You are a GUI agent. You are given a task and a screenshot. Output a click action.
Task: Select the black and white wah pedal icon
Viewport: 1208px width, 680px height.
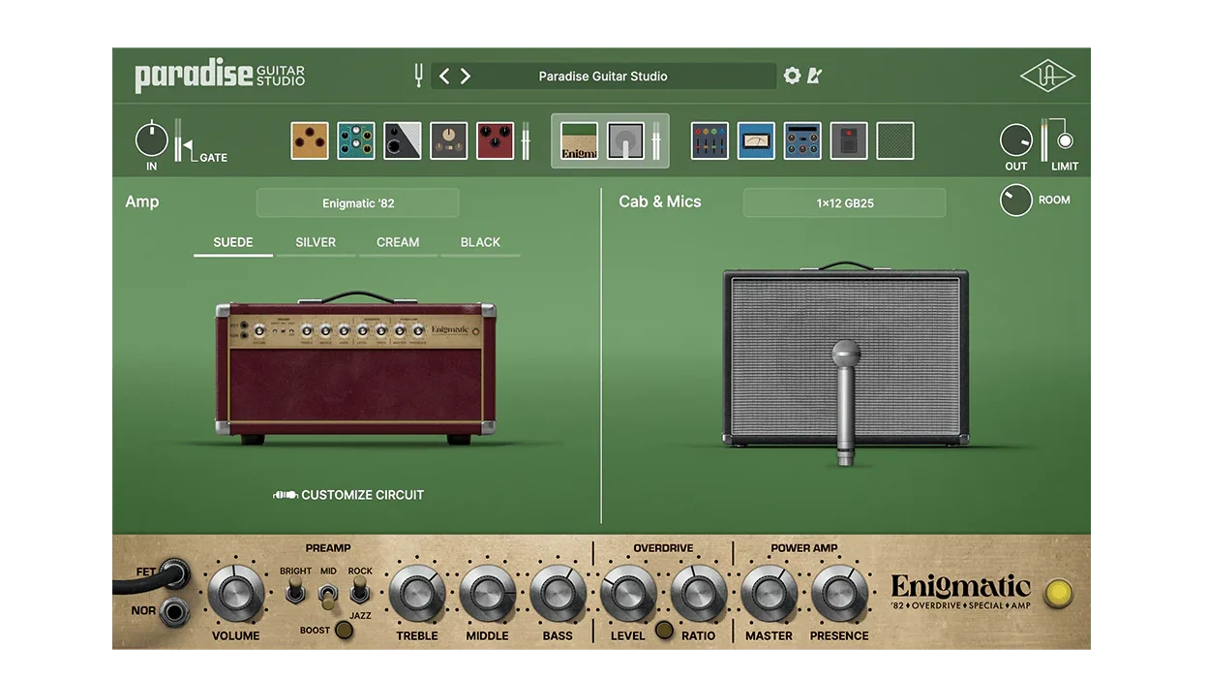402,139
